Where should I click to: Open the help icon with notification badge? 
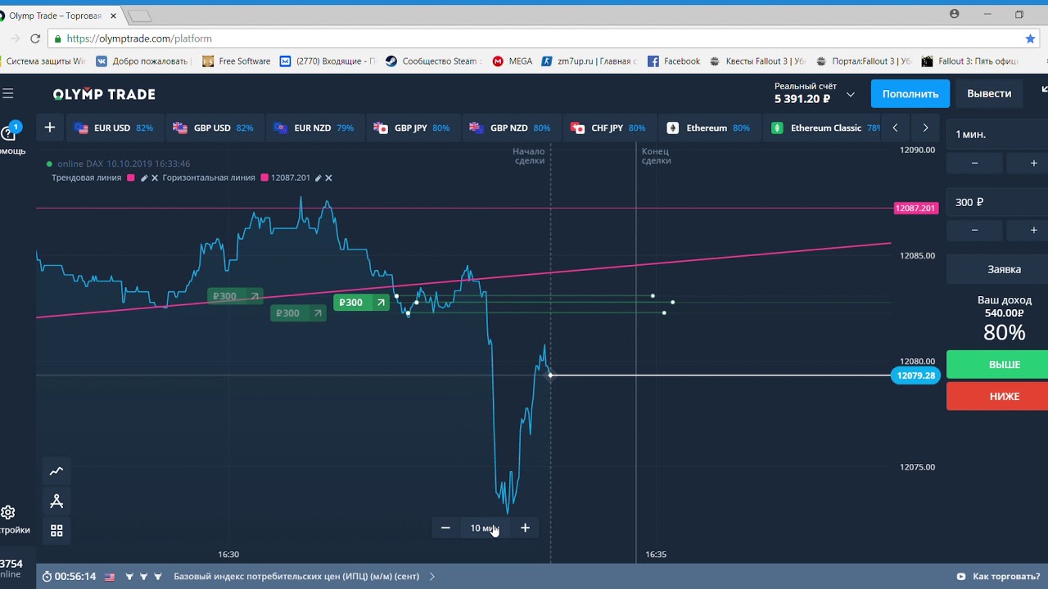(10, 133)
